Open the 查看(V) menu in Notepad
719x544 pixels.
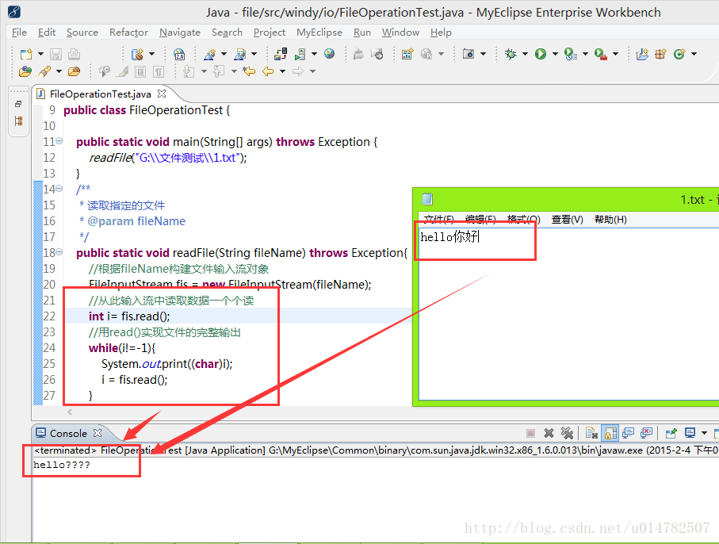tap(568, 220)
